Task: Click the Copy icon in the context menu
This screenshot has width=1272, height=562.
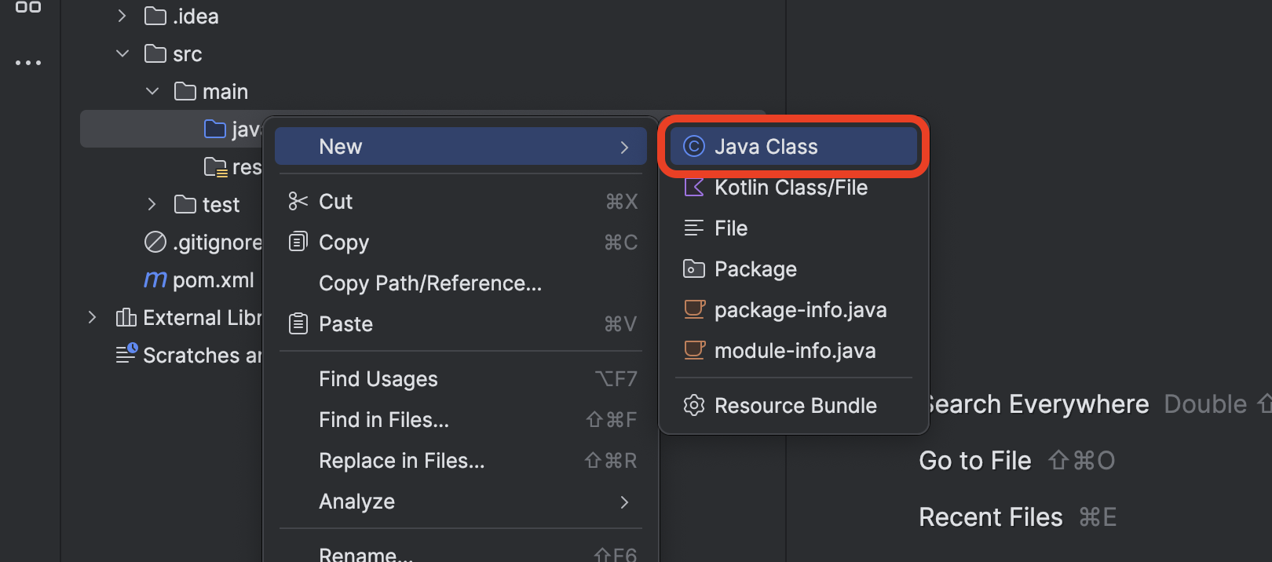Action: click(x=298, y=242)
